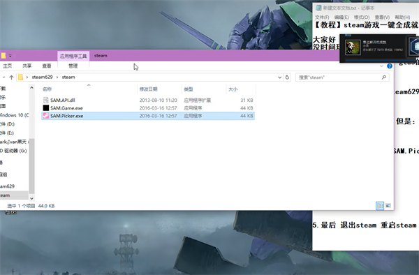The image size is (419, 275).
Task: Expand the address bar history dropdown
Action: (279, 77)
